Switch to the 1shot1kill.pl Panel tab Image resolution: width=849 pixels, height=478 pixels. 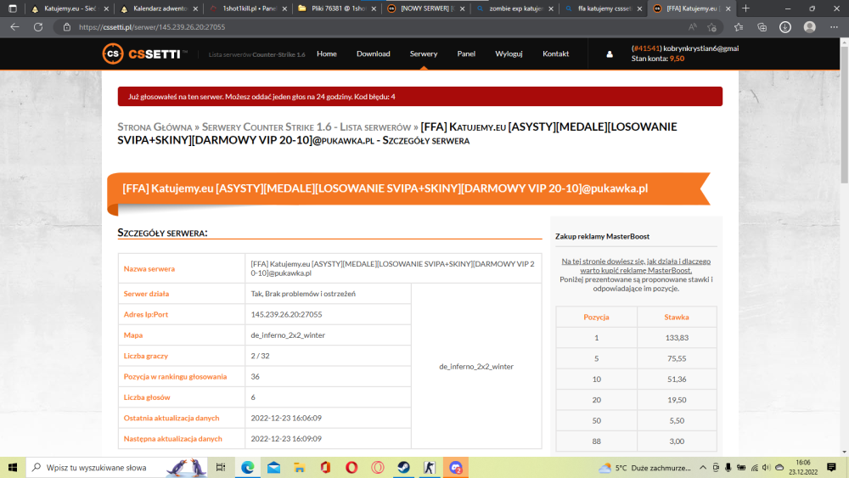click(249, 8)
